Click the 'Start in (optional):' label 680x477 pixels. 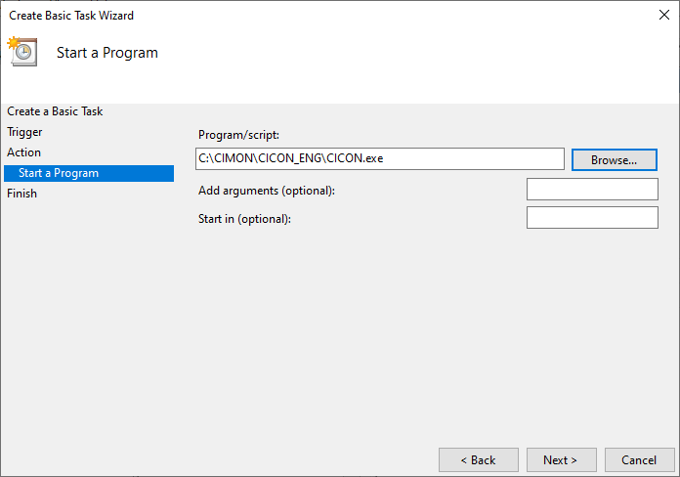coord(244,218)
